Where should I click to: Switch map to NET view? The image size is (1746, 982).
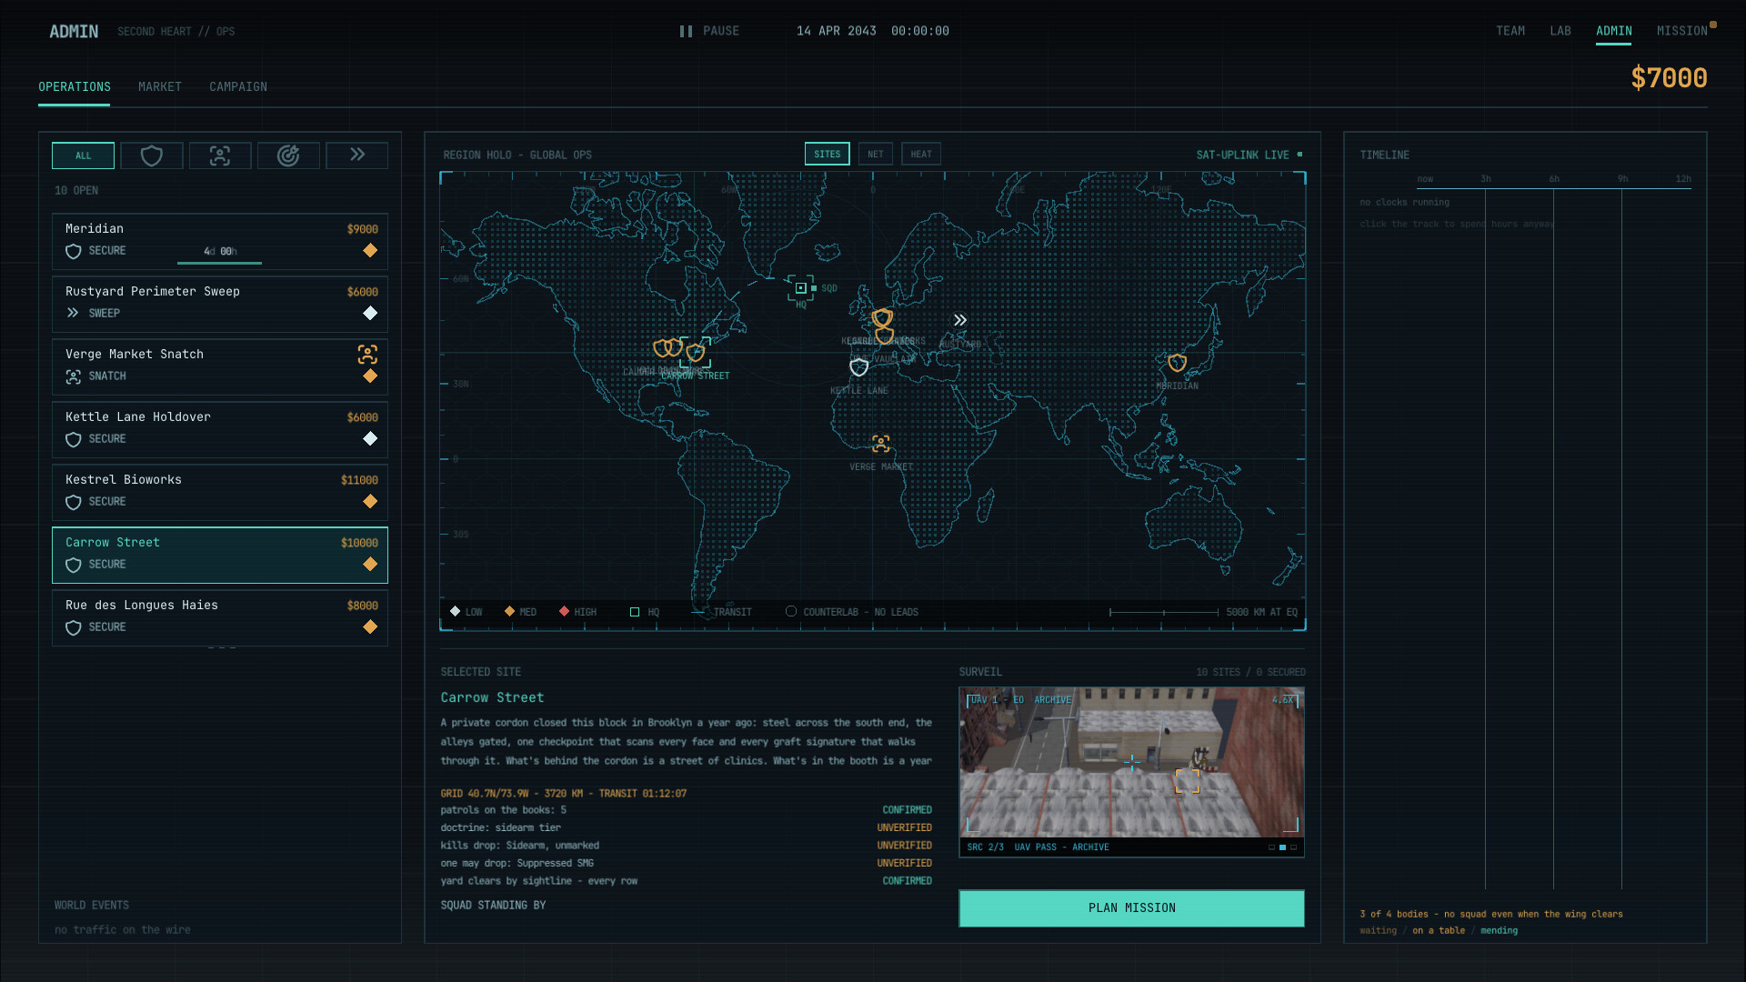pyautogui.click(x=876, y=155)
